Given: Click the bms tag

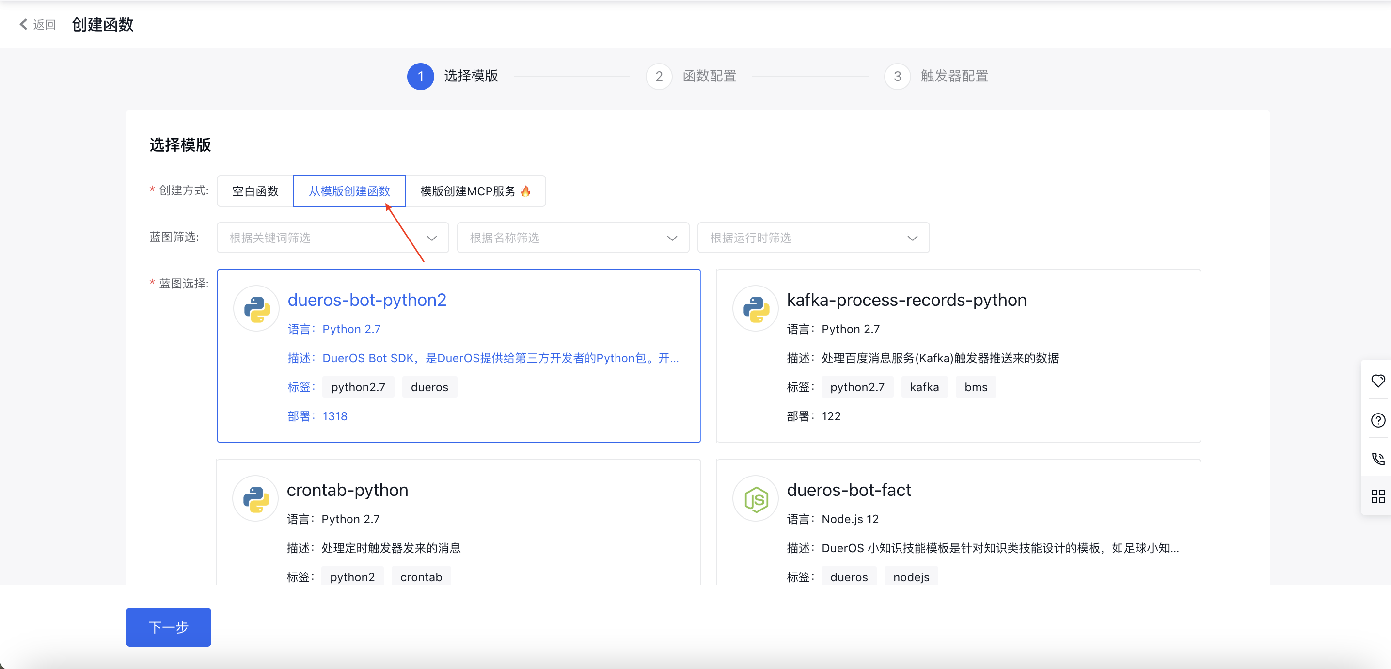Looking at the screenshot, I should click(x=976, y=387).
